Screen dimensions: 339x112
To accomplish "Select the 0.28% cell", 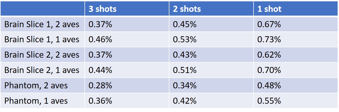I will coord(100,85).
